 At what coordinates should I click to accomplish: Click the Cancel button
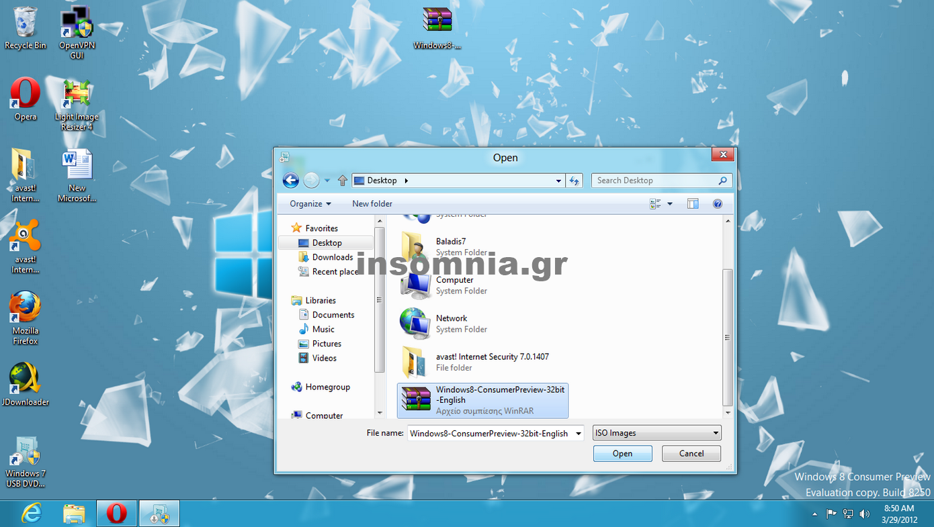[x=691, y=454]
